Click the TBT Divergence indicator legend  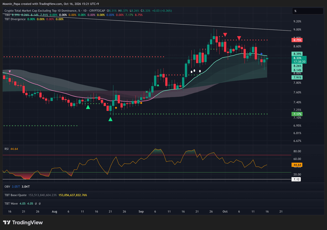tap(15, 19)
